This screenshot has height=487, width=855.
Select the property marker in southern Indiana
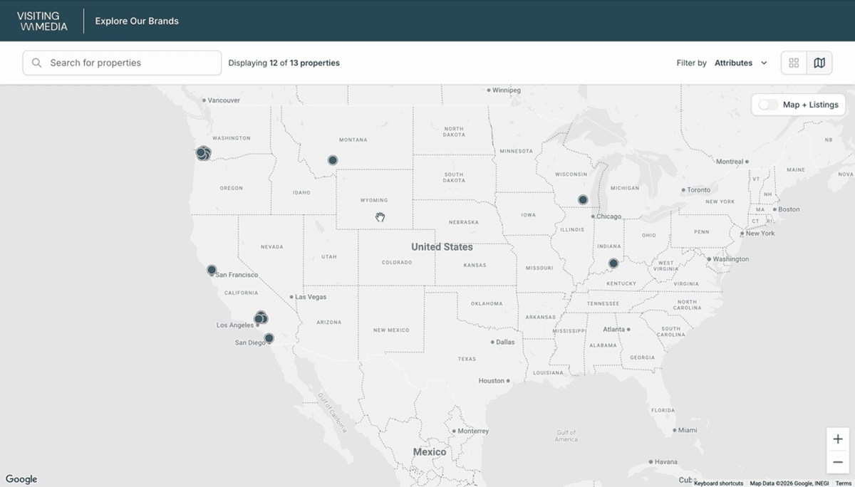click(613, 263)
